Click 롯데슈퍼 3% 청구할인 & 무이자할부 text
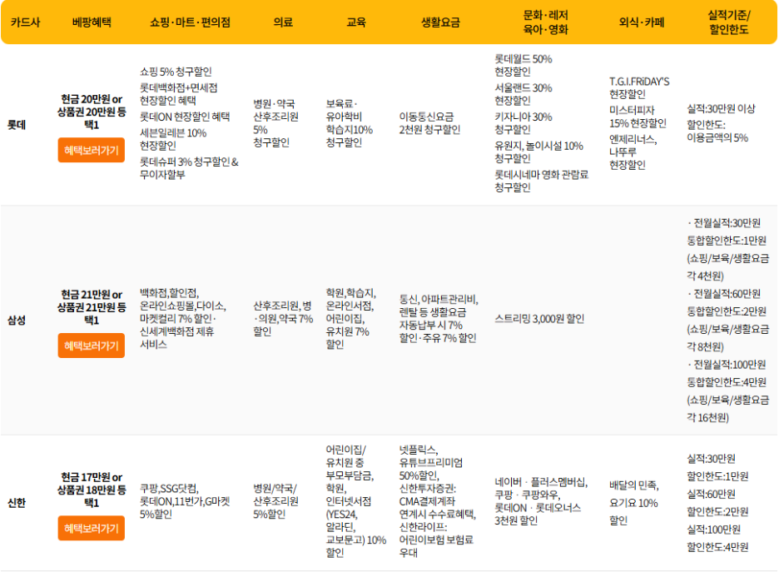This screenshot has width=779, height=572. pyautogui.click(x=189, y=168)
